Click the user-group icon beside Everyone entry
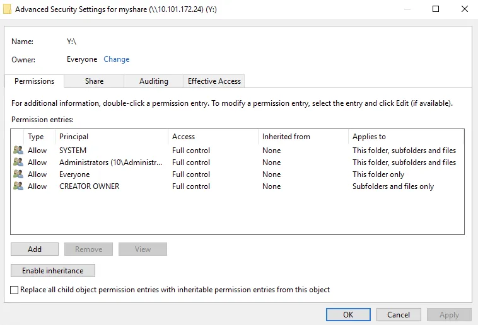 point(18,174)
